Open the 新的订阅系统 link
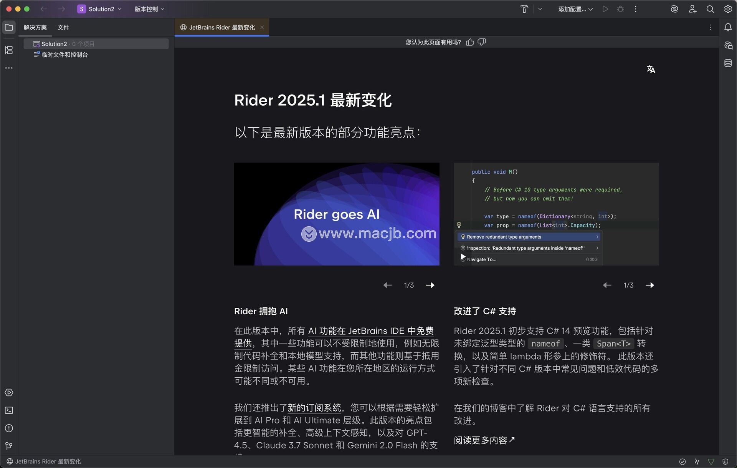Screen dimensions: 737x468 pyautogui.click(x=314, y=408)
